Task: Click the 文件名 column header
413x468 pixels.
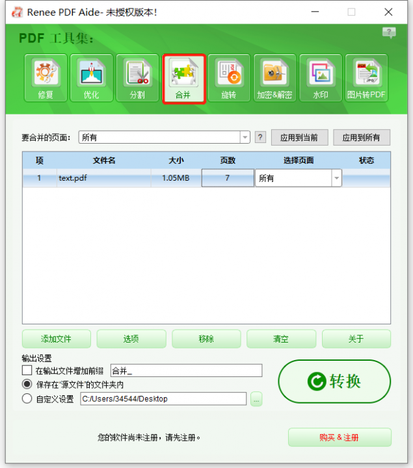Action: coord(104,161)
